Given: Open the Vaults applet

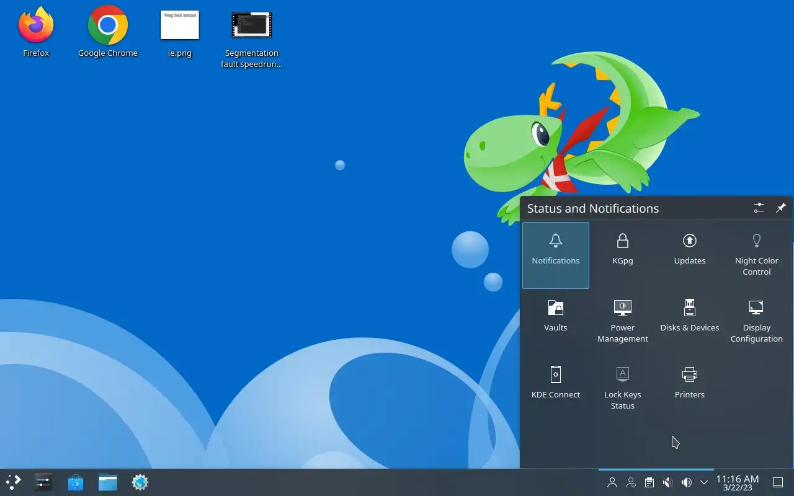Looking at the screenshot, I should 556,322.
